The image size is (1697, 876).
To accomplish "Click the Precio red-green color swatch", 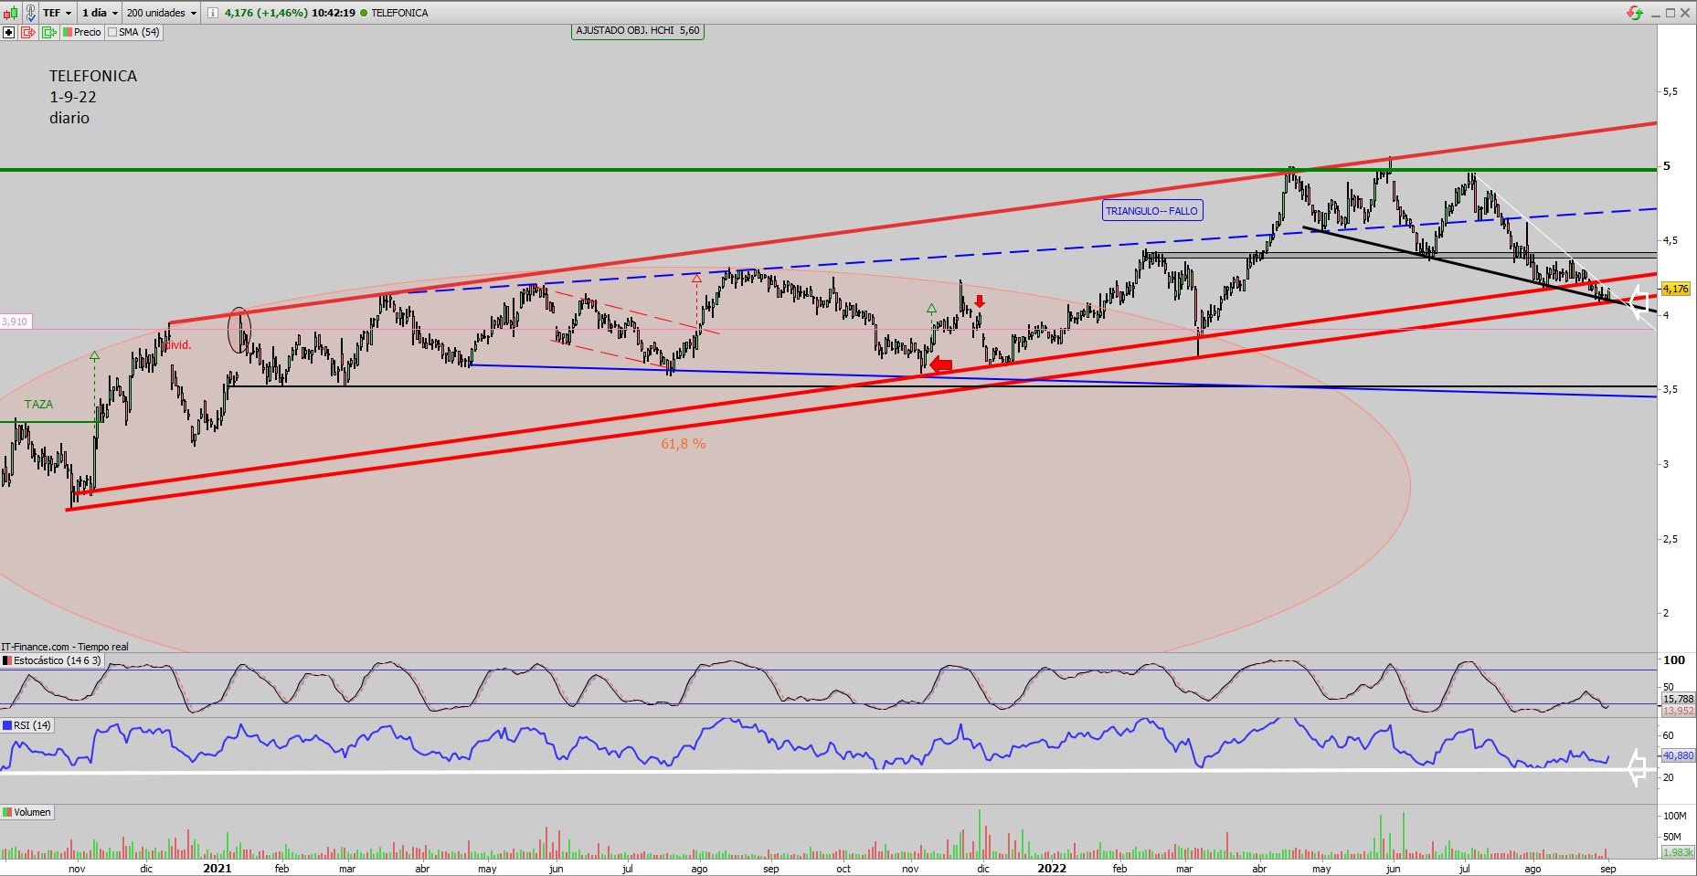I will [68, 32].
